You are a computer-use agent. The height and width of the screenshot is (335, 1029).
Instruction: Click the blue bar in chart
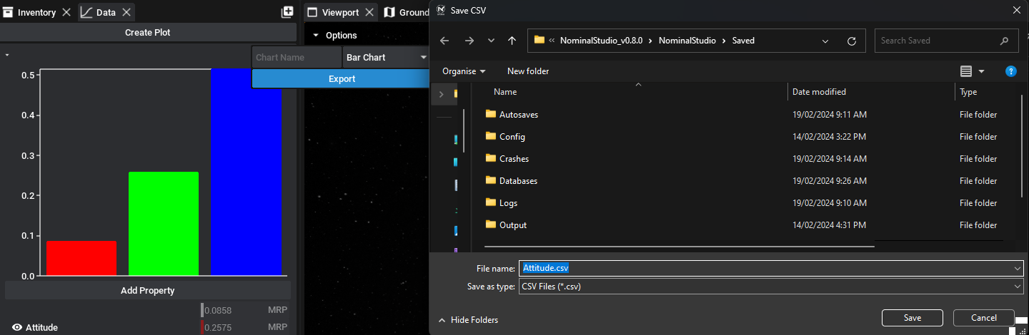coord(246,172)
